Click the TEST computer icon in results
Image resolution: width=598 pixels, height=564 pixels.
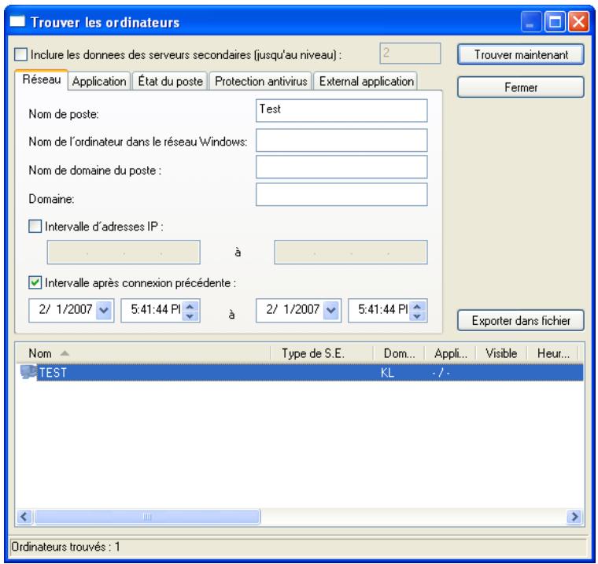(x=28, y=372)
